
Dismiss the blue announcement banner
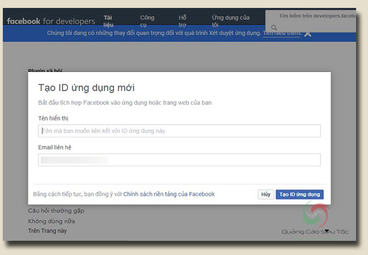point(307,34)
